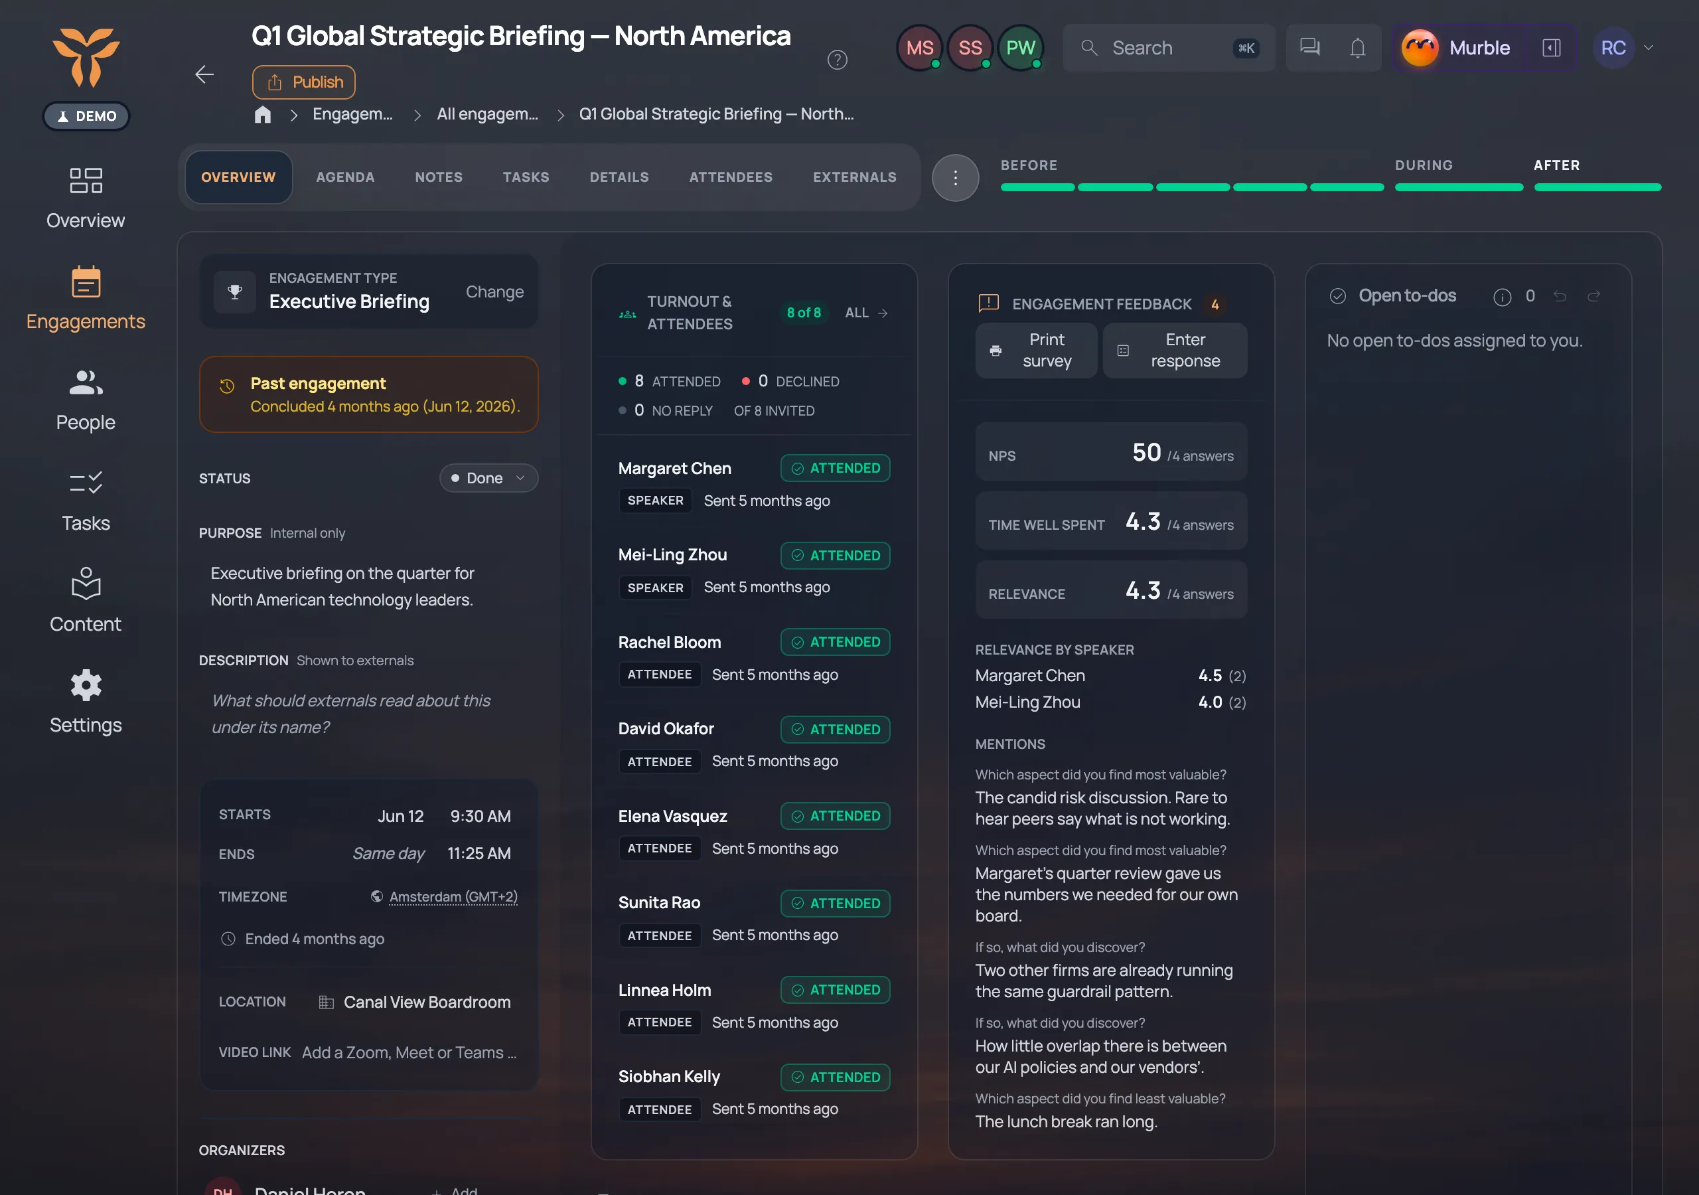
Task: Click the undo arrow in Open to-dos
Action: (x=1560, y=296)
